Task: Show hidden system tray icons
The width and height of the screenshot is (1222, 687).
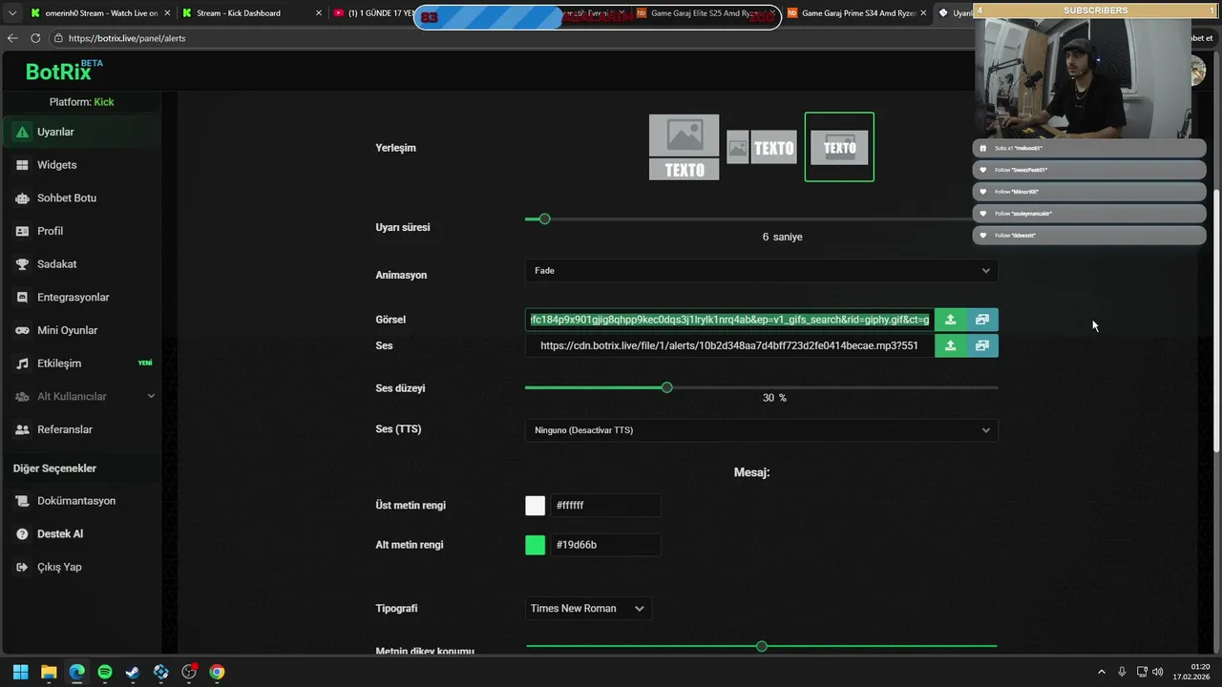Action: click(1101, 672)
